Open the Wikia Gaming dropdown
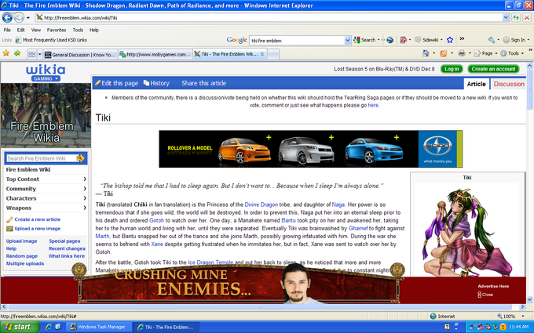 pos(46,78)
